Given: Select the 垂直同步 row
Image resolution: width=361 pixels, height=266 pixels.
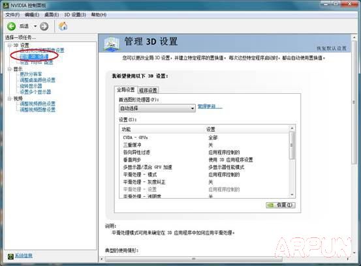Looking at the screenshot, I should click(x=204, y=160).
